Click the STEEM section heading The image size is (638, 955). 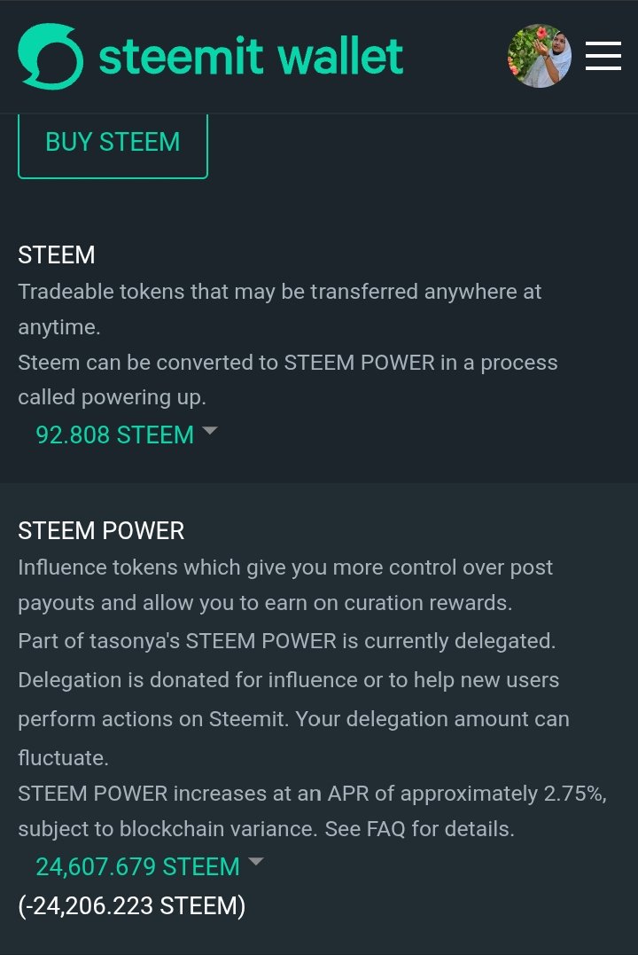(x=56, y=255)
